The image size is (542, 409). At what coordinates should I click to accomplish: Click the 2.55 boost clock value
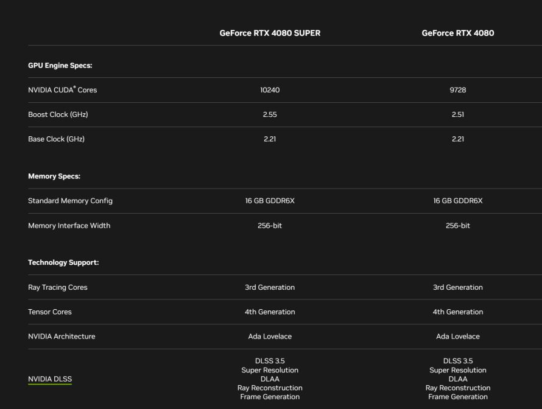tap(270, 115)
